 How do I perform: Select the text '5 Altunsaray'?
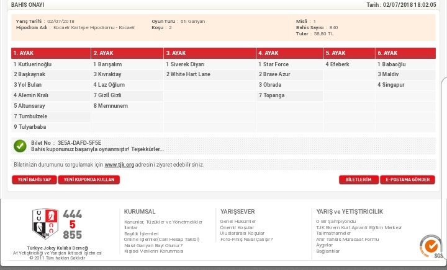tap(29, 106)
